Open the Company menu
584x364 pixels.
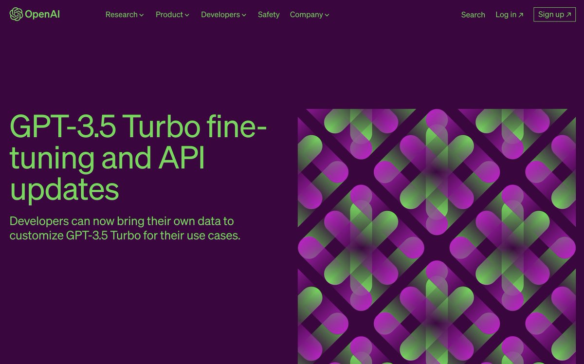(310, 15)
